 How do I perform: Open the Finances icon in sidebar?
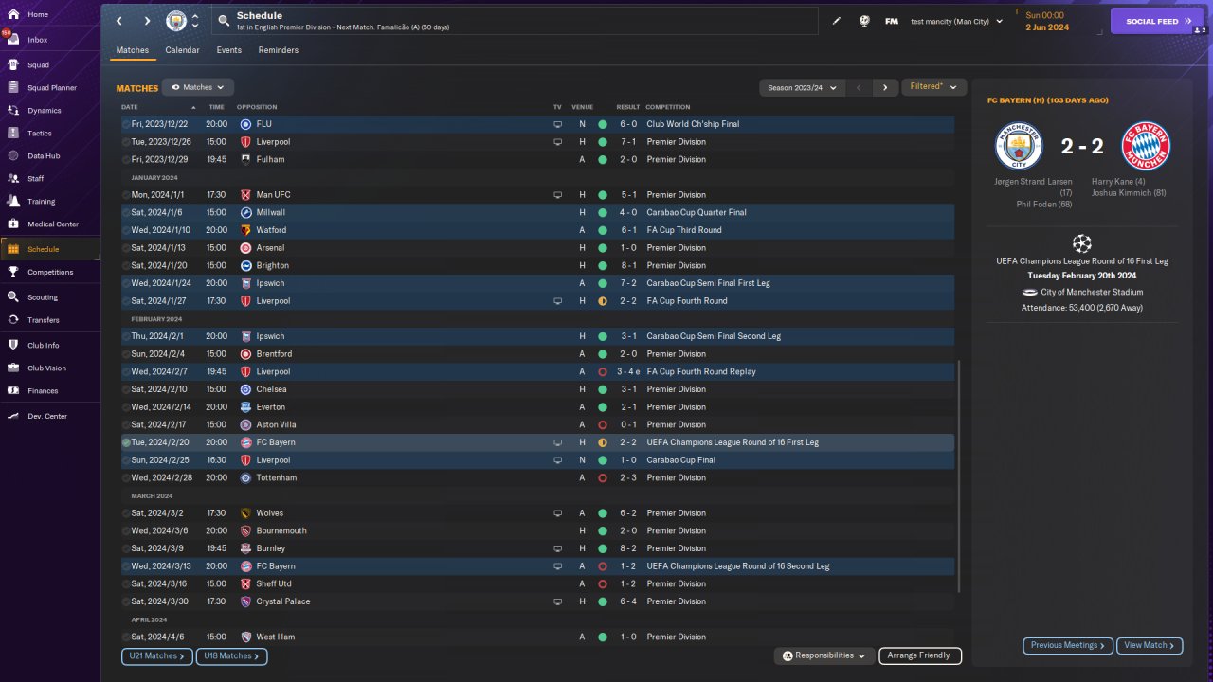click(x=13, y=391)
